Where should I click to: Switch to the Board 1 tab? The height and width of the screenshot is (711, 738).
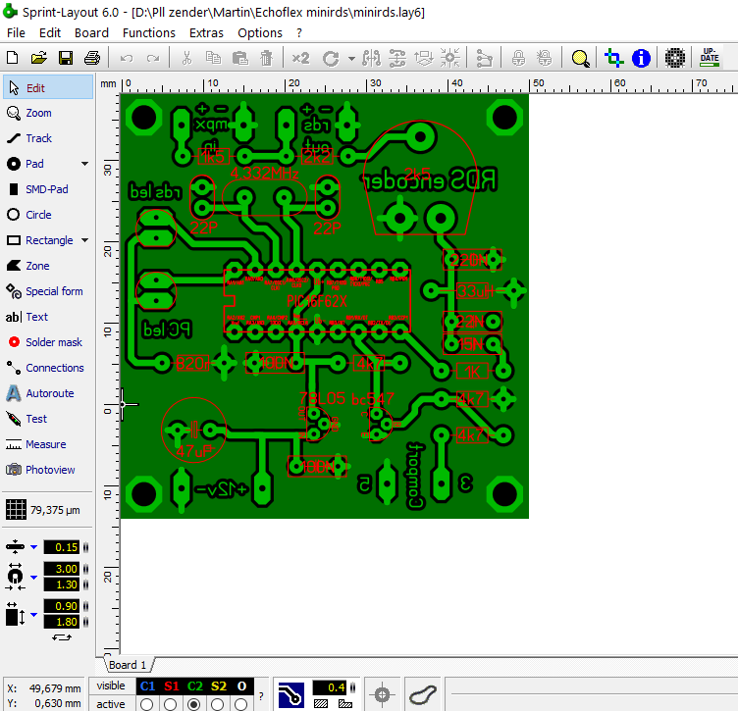pyautogui.click(x=128, y=665)
